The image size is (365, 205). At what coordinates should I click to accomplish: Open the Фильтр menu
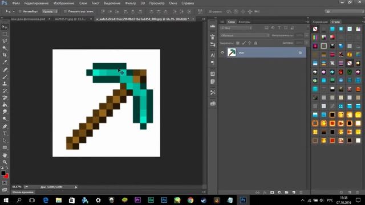pyautogui.click(x=131, y=3)
